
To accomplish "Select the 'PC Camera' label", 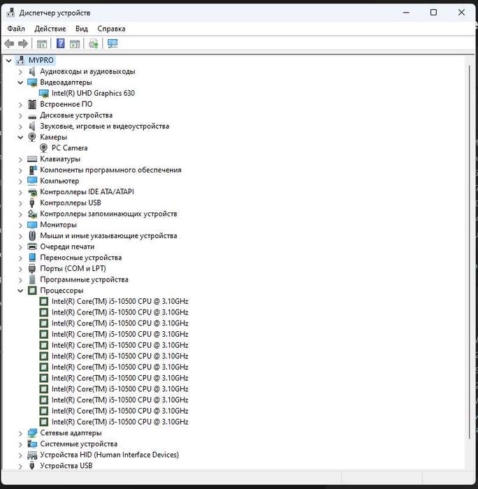I will point(70,148).
